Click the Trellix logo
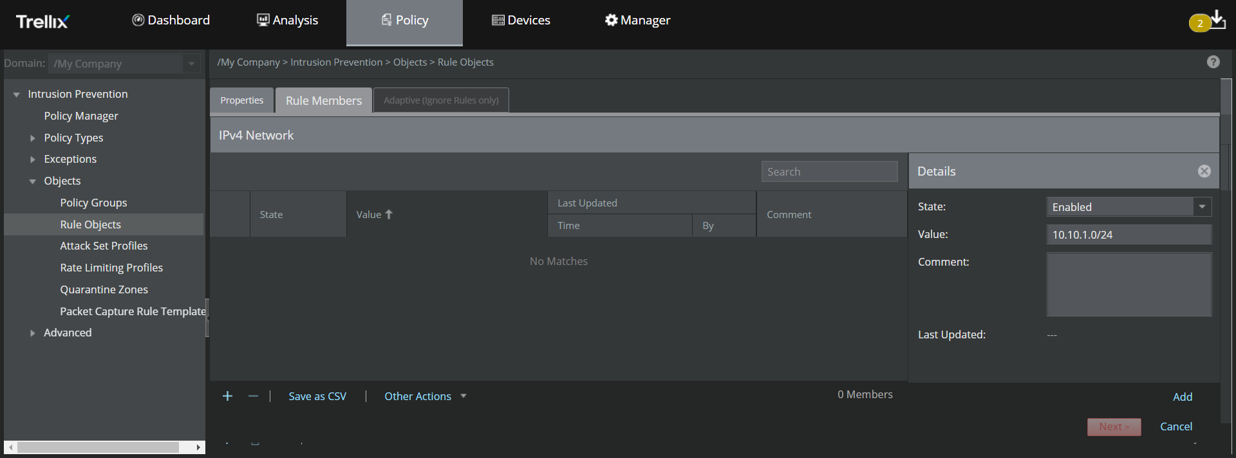 click(42, 22)
